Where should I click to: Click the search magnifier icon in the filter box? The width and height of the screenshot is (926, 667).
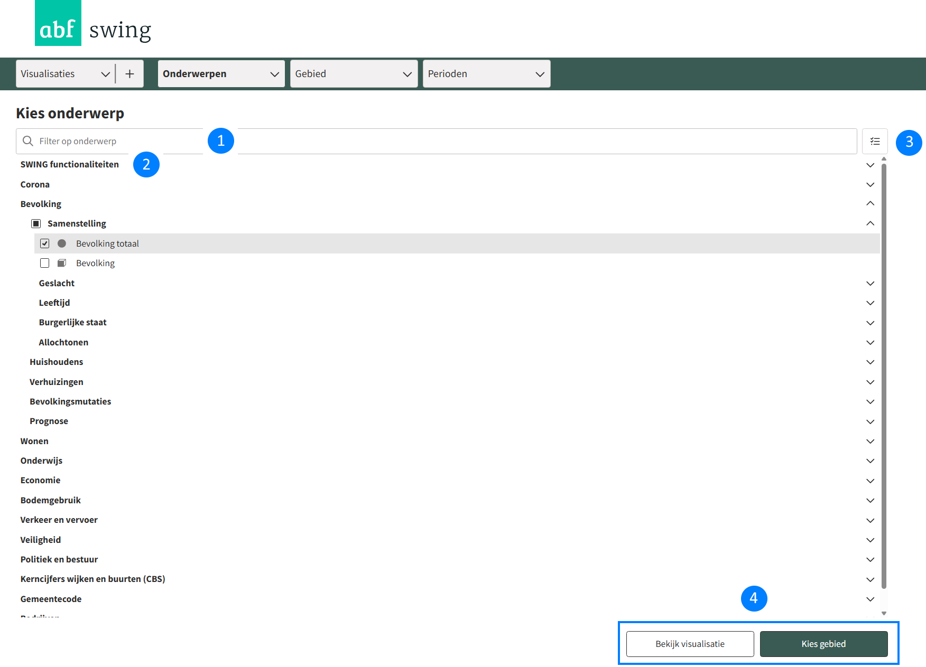click(28, 141)
